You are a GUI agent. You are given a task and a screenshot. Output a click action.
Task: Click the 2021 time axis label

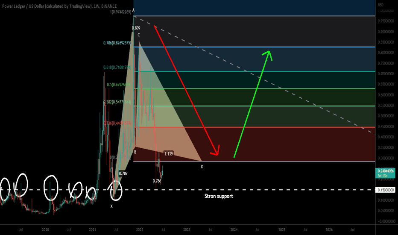point(92,230)
